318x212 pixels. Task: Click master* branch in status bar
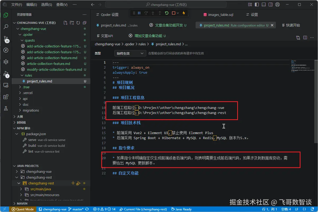(x=76, y=209)
